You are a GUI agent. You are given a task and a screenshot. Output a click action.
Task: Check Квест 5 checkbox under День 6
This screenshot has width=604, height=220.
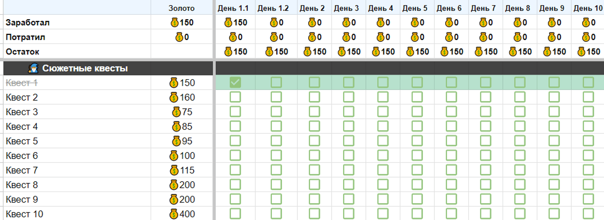click(x=451, y=141)
